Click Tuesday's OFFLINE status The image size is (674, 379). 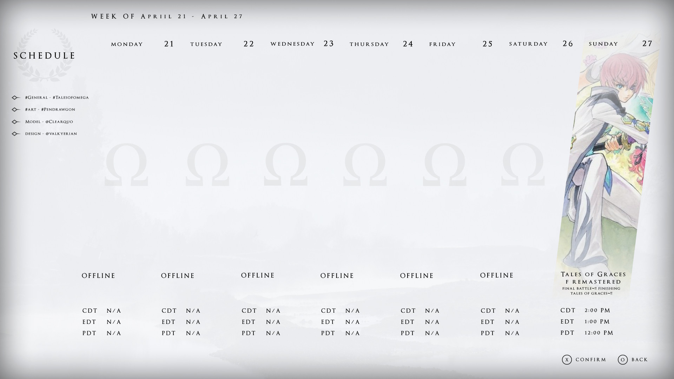point(178,276)
